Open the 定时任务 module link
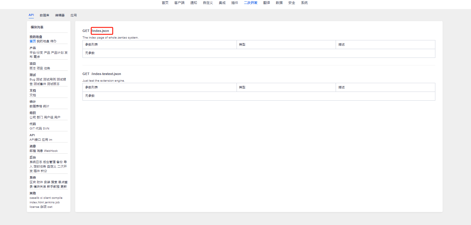The height and width of the screenshot is (225, 471). (x=40, y=166)
